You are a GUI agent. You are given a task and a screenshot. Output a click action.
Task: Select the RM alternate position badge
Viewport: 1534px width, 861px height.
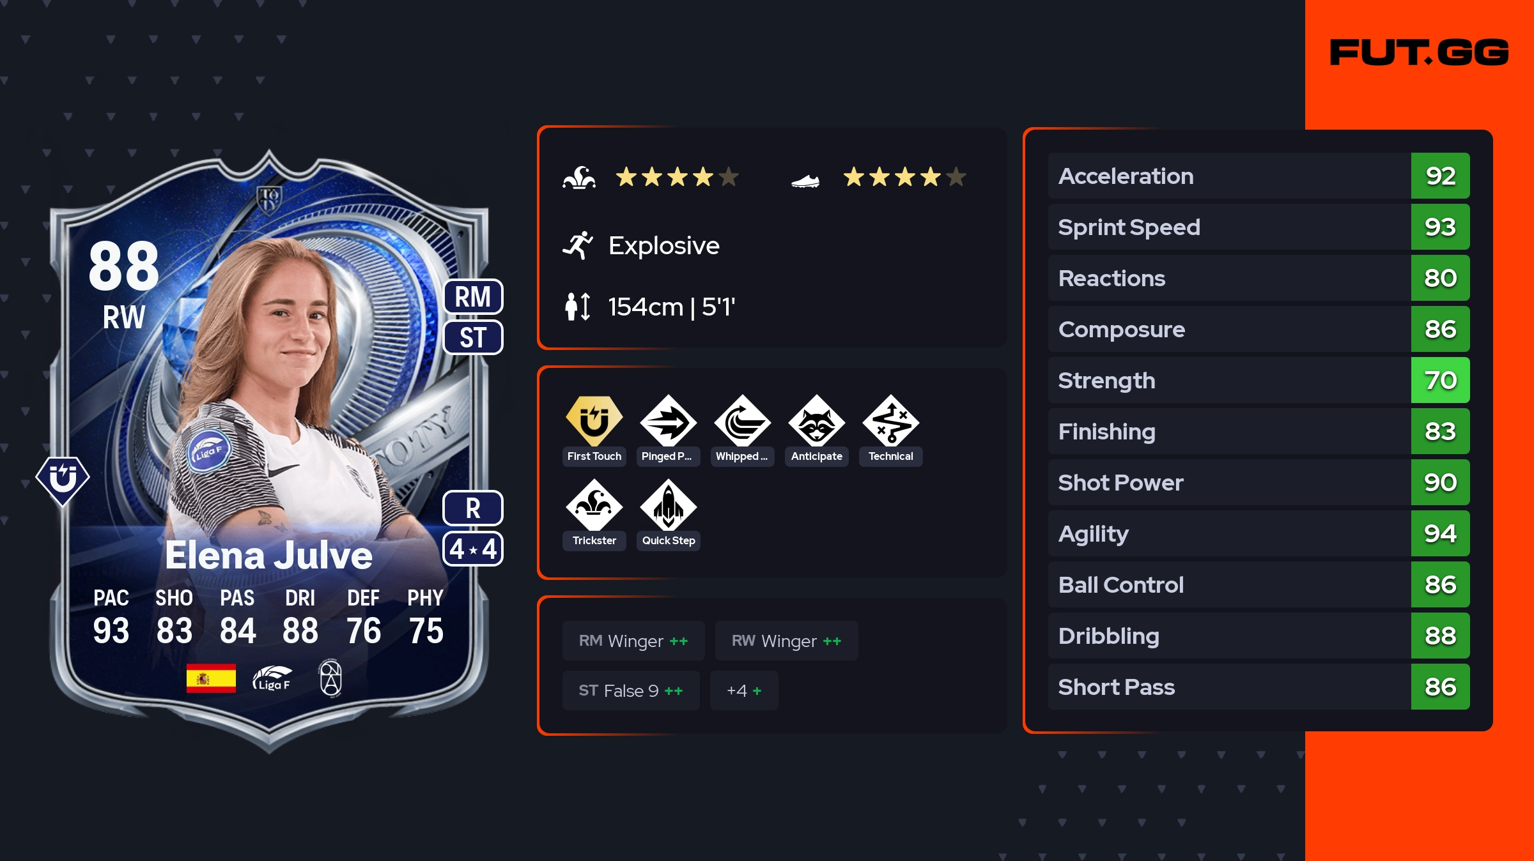473,296
